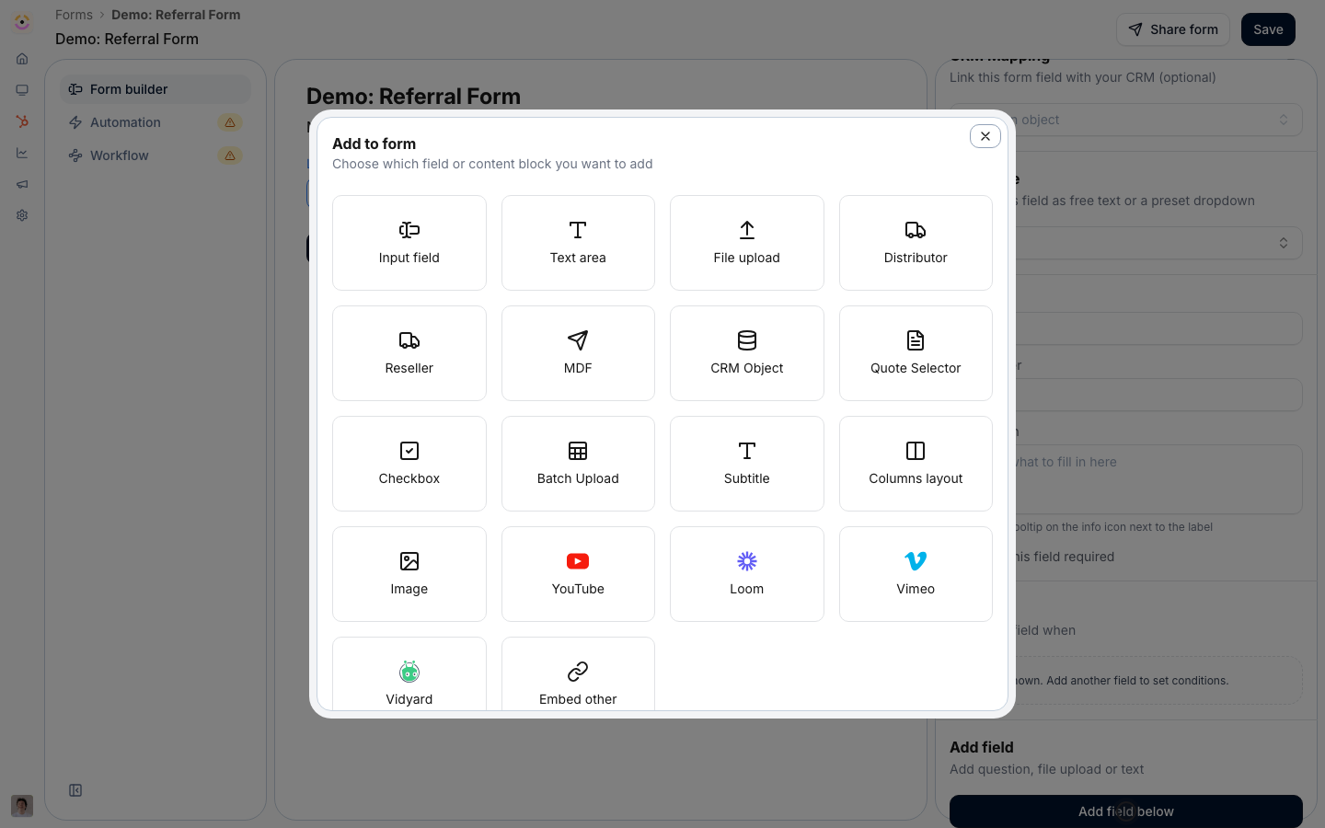
Task: Click the Subtitle text icon
Action: pos(747,451)
